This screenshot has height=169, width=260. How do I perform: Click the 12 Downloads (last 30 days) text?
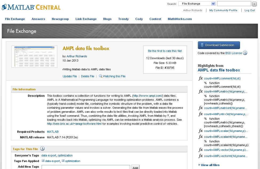click(165, 58)
